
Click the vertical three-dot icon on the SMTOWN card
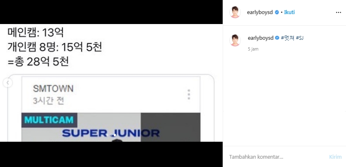pos(189,94)
